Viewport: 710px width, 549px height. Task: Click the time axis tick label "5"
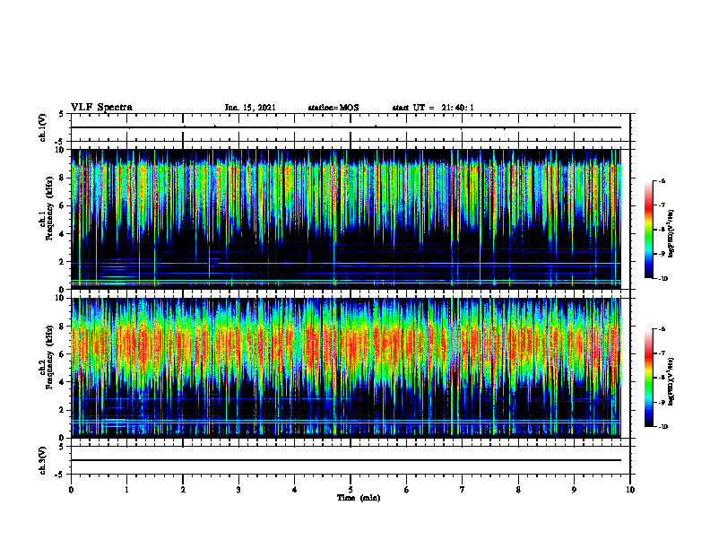tap(351, 490)
